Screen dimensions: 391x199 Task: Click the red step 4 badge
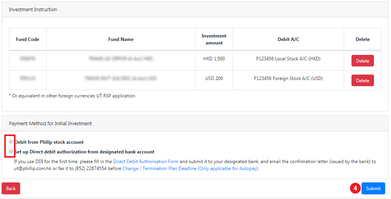(x=355, y=188)
